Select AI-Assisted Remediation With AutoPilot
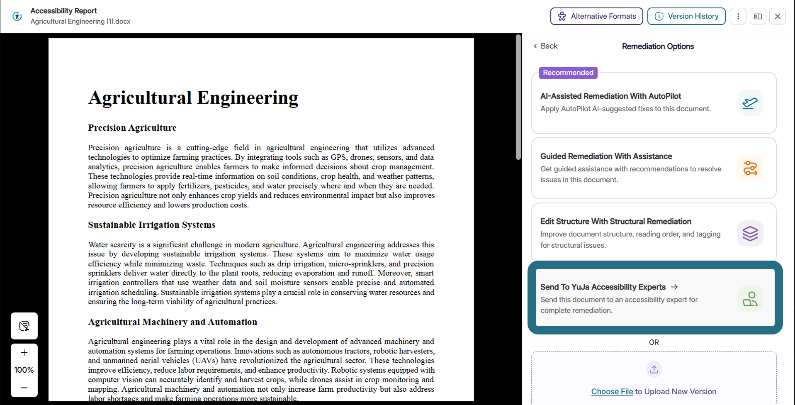The height and width of the screenshot is (405, 795). click(x=654, y=103)
